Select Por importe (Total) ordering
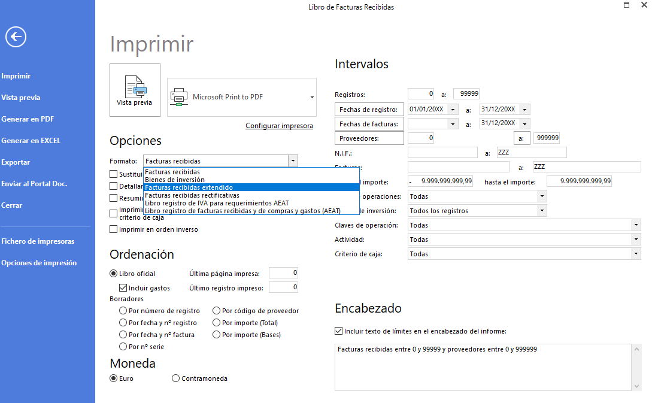This screenshot has width=652, height=403. (x=216, y=323)
